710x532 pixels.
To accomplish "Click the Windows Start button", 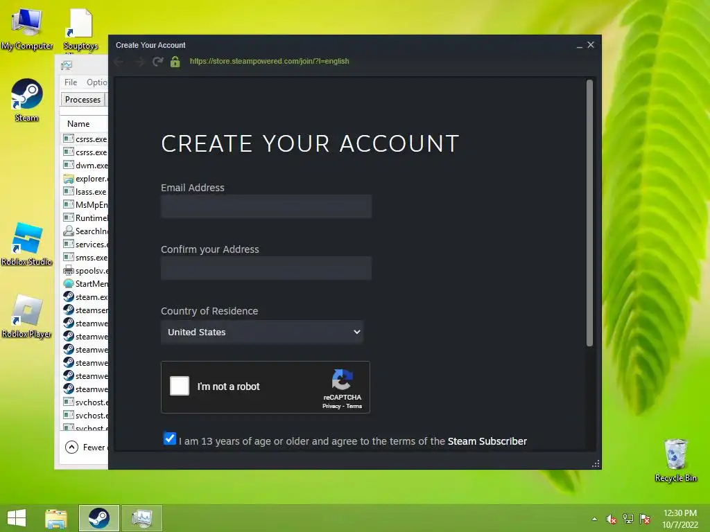I will [17, 518].
